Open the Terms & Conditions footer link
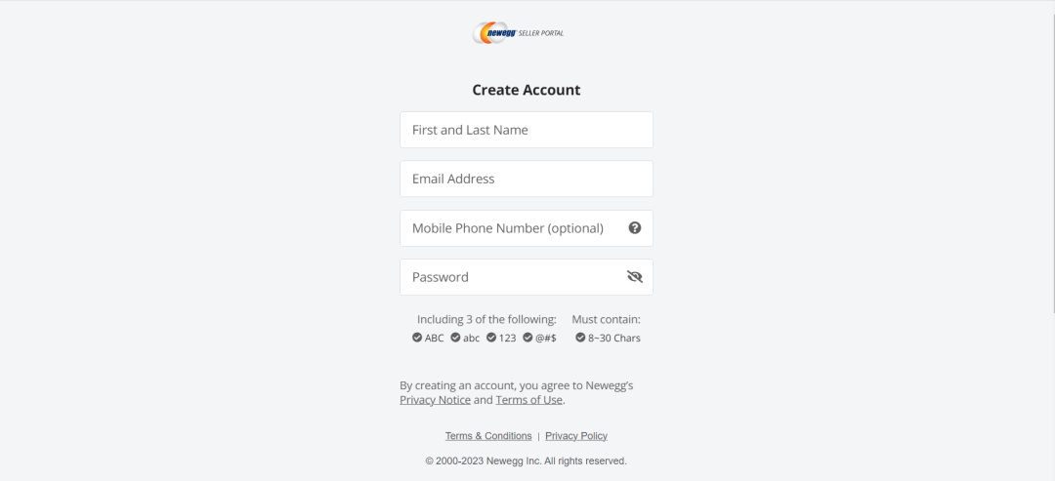This screenshot has width=1055, height=481. tap(488, 436)
